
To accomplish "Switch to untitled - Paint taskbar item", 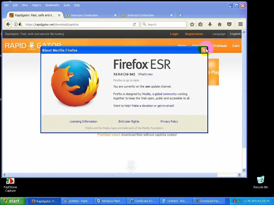I will click(x=78, y=201).
